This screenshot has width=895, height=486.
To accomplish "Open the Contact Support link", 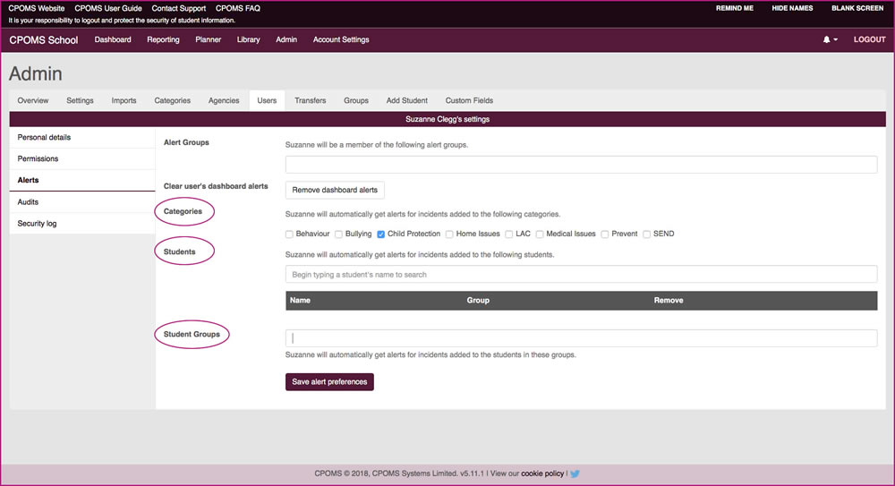I will pyautogui.click(x=179, y=8).
